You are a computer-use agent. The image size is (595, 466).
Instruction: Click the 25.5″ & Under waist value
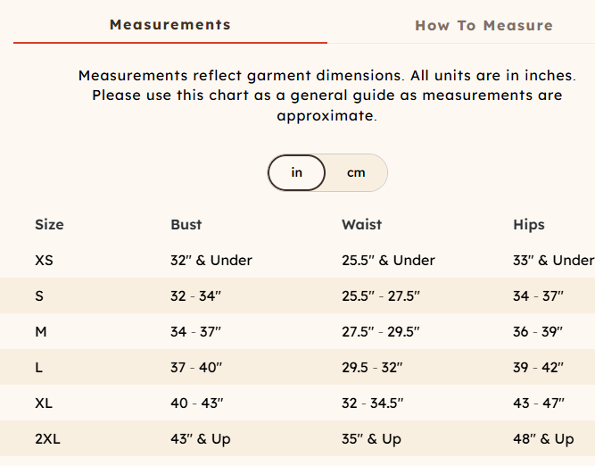coord(388,261)
